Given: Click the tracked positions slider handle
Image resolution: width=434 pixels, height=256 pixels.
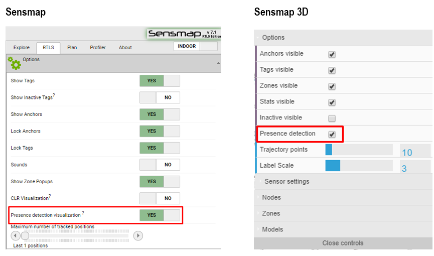Looking at the screenshot, I should [x=25, y=236].
